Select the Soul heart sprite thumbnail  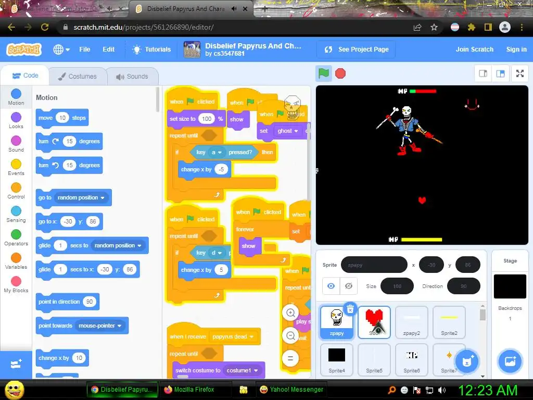pos(374,322)
